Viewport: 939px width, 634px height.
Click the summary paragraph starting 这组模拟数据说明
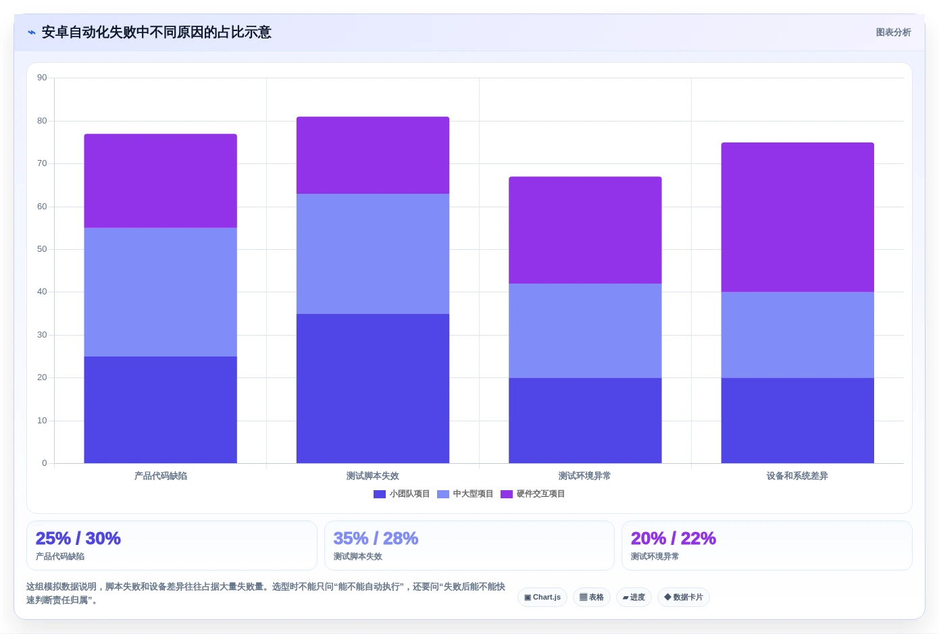click(266, 593)
